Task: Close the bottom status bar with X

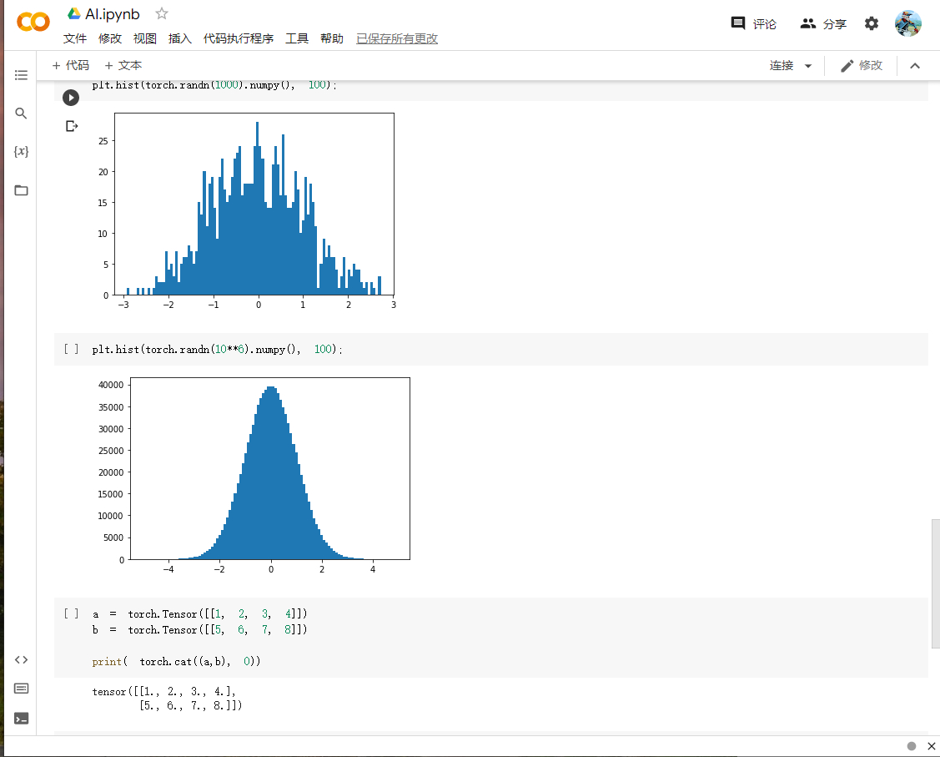Action: click(x=931, y=746)
